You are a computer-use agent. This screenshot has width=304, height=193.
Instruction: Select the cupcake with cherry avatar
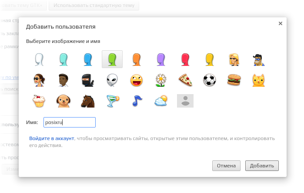tap(39, 101)
